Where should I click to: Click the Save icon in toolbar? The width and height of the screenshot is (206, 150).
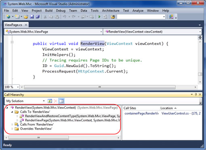click(32, 17)
